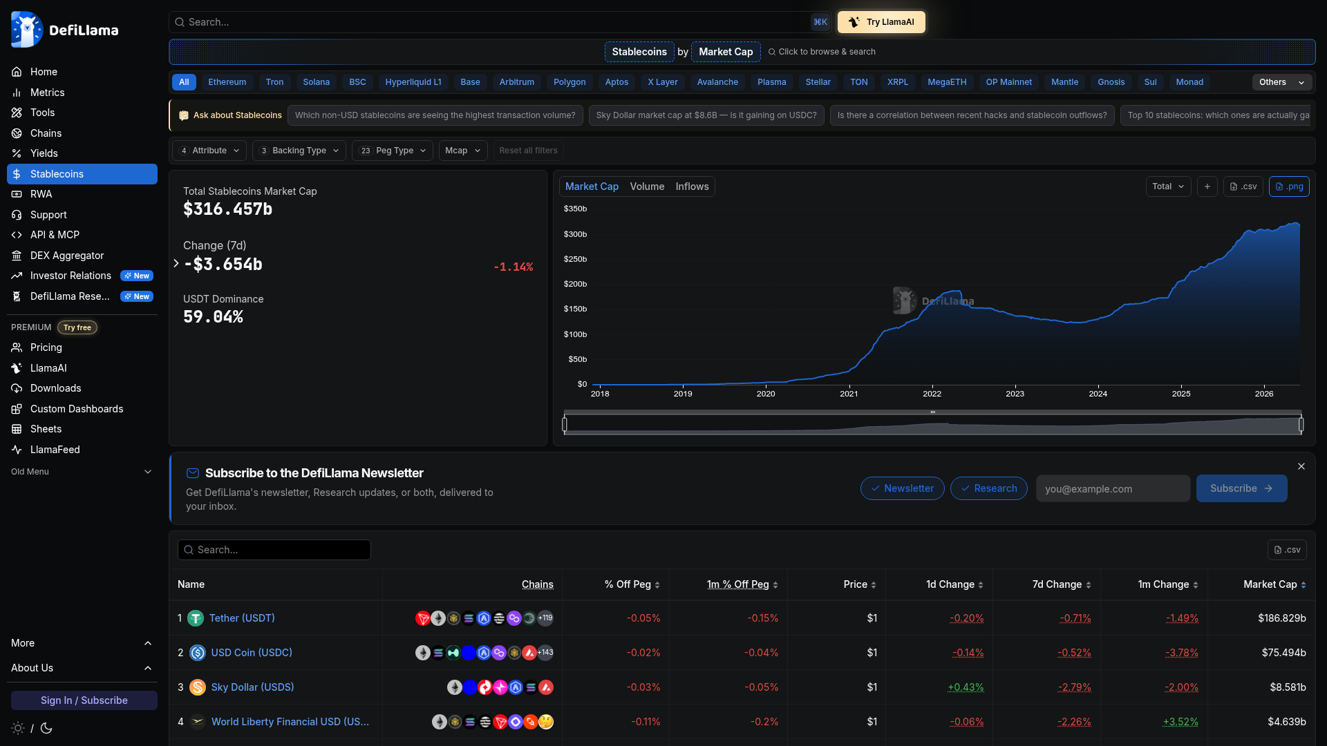Click the left handle of chart range slider
The width and height of the screenshot is (1327, 746).
click(x=565, y=424)
